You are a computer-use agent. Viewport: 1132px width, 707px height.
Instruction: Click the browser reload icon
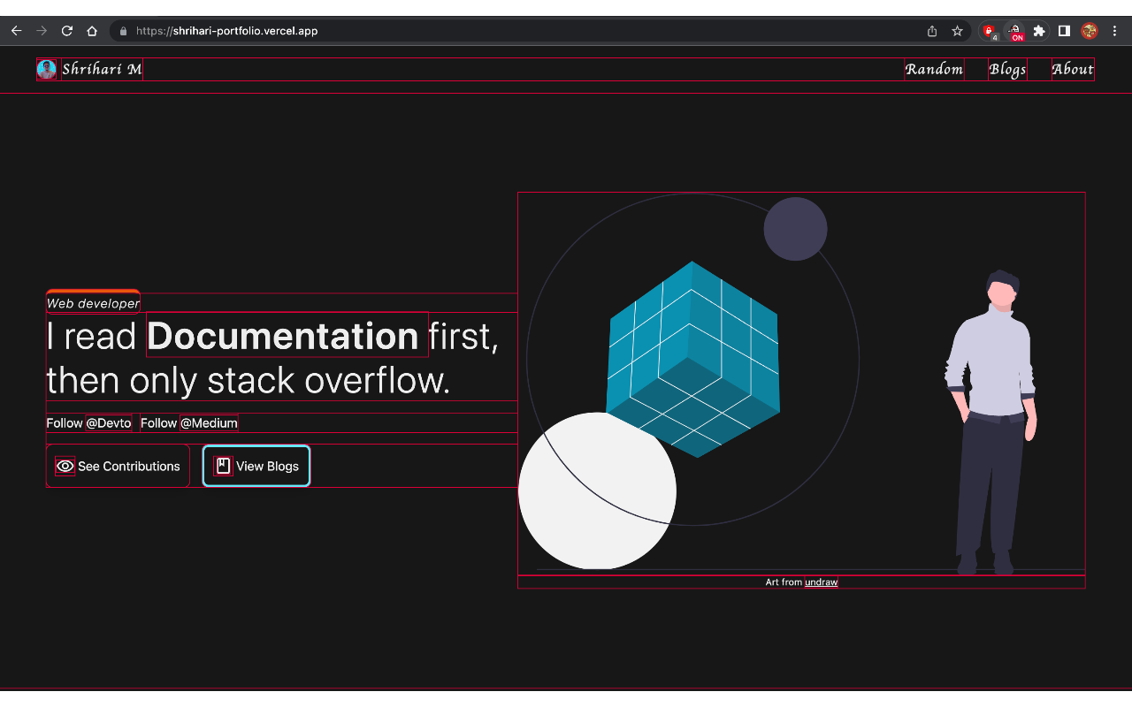click(x=66, y=30)
